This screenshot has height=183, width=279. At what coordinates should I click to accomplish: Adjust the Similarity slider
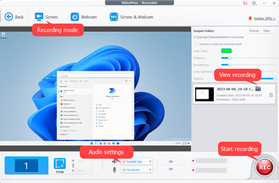pos(230,58)
